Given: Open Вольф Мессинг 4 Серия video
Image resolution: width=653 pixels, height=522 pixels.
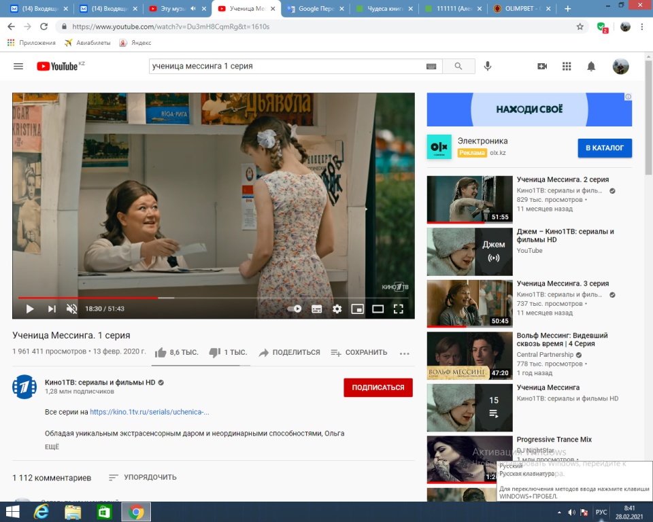Looking at the screenshot, I should (x=470, y=355).
